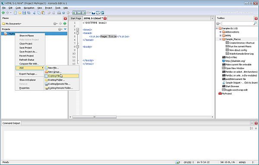The height and width of the screenshot is (165, 259).
Task: Open the HTML5 language selector in status bar
Action: pos(246,162)
